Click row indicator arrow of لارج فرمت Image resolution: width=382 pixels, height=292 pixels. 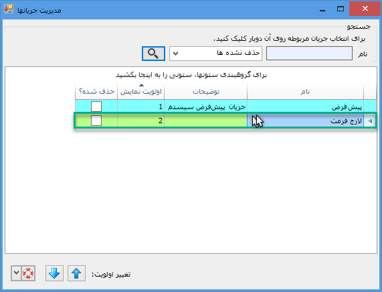tap(370, 121)
